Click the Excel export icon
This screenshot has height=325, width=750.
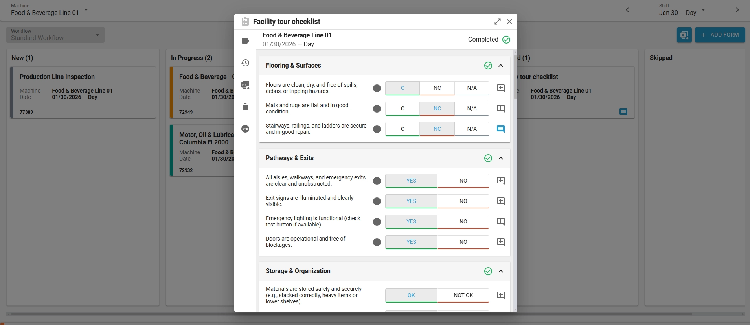684,35
